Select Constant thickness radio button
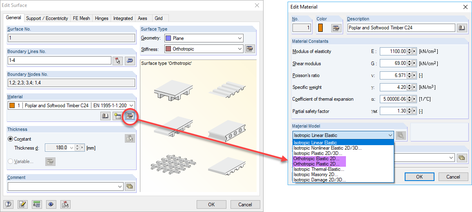 11,139
